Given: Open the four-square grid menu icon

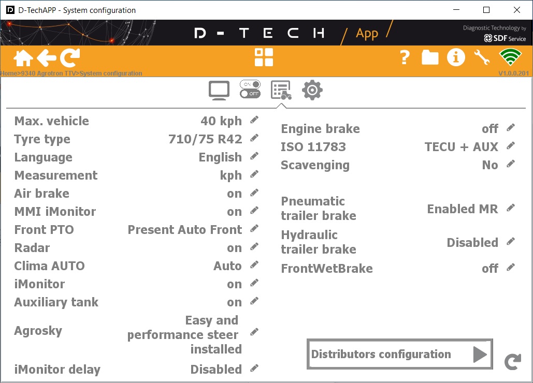Looking at the screenshot, I should [264, 57].
